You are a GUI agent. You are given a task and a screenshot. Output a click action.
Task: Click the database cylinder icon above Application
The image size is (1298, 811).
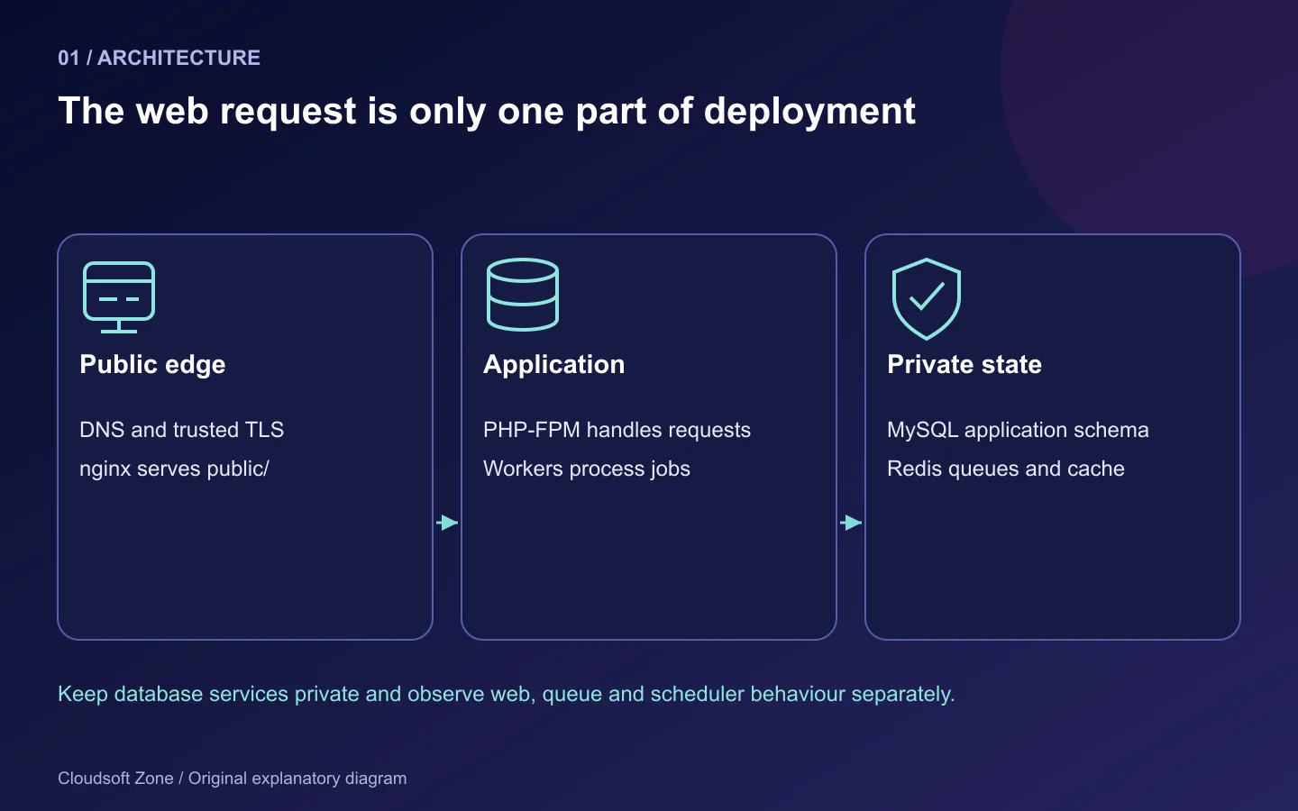click(x=523, y=295)
